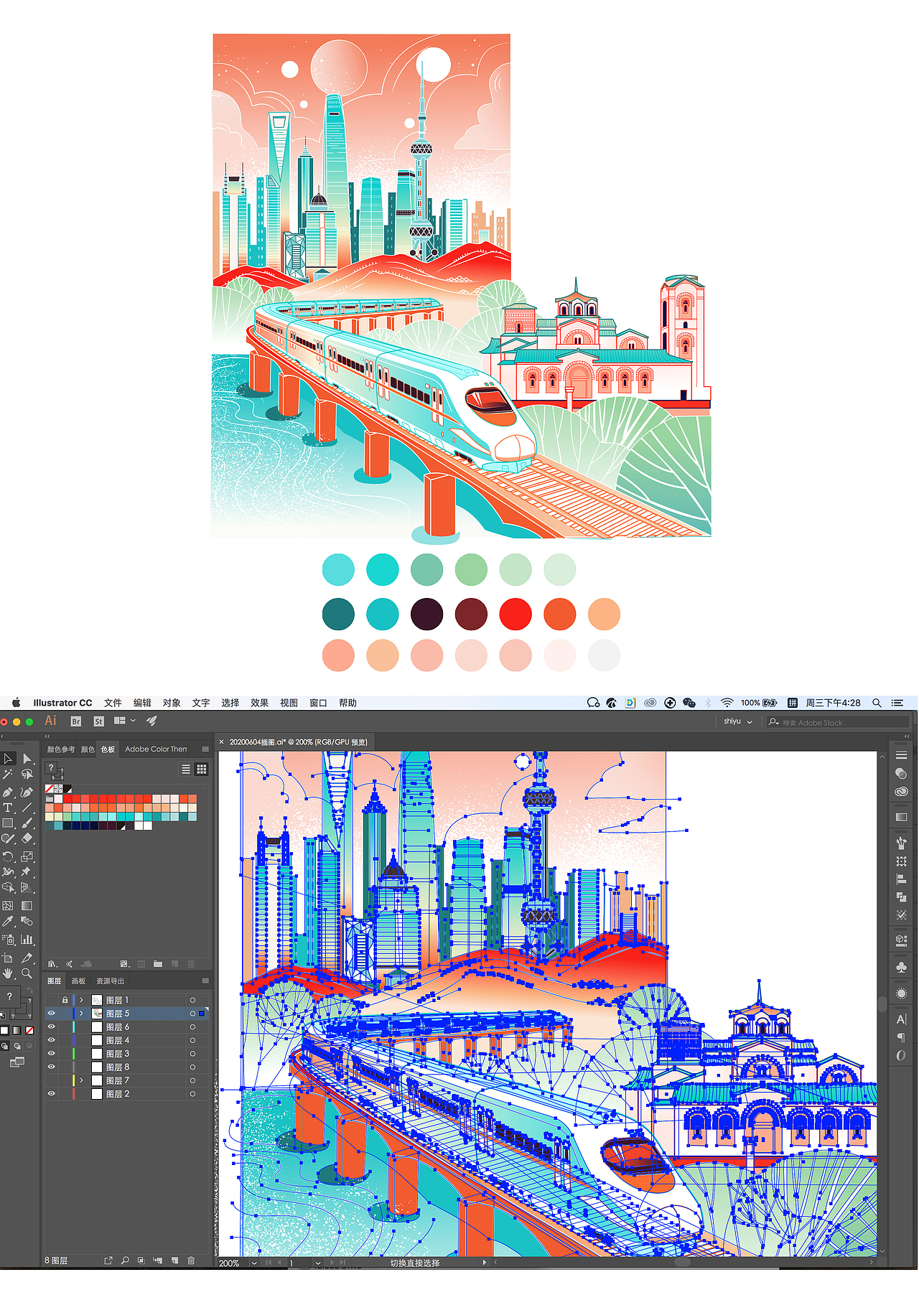
Task: Hide 图层 4 with its eye icon
Action: [x=51, y=1040]
